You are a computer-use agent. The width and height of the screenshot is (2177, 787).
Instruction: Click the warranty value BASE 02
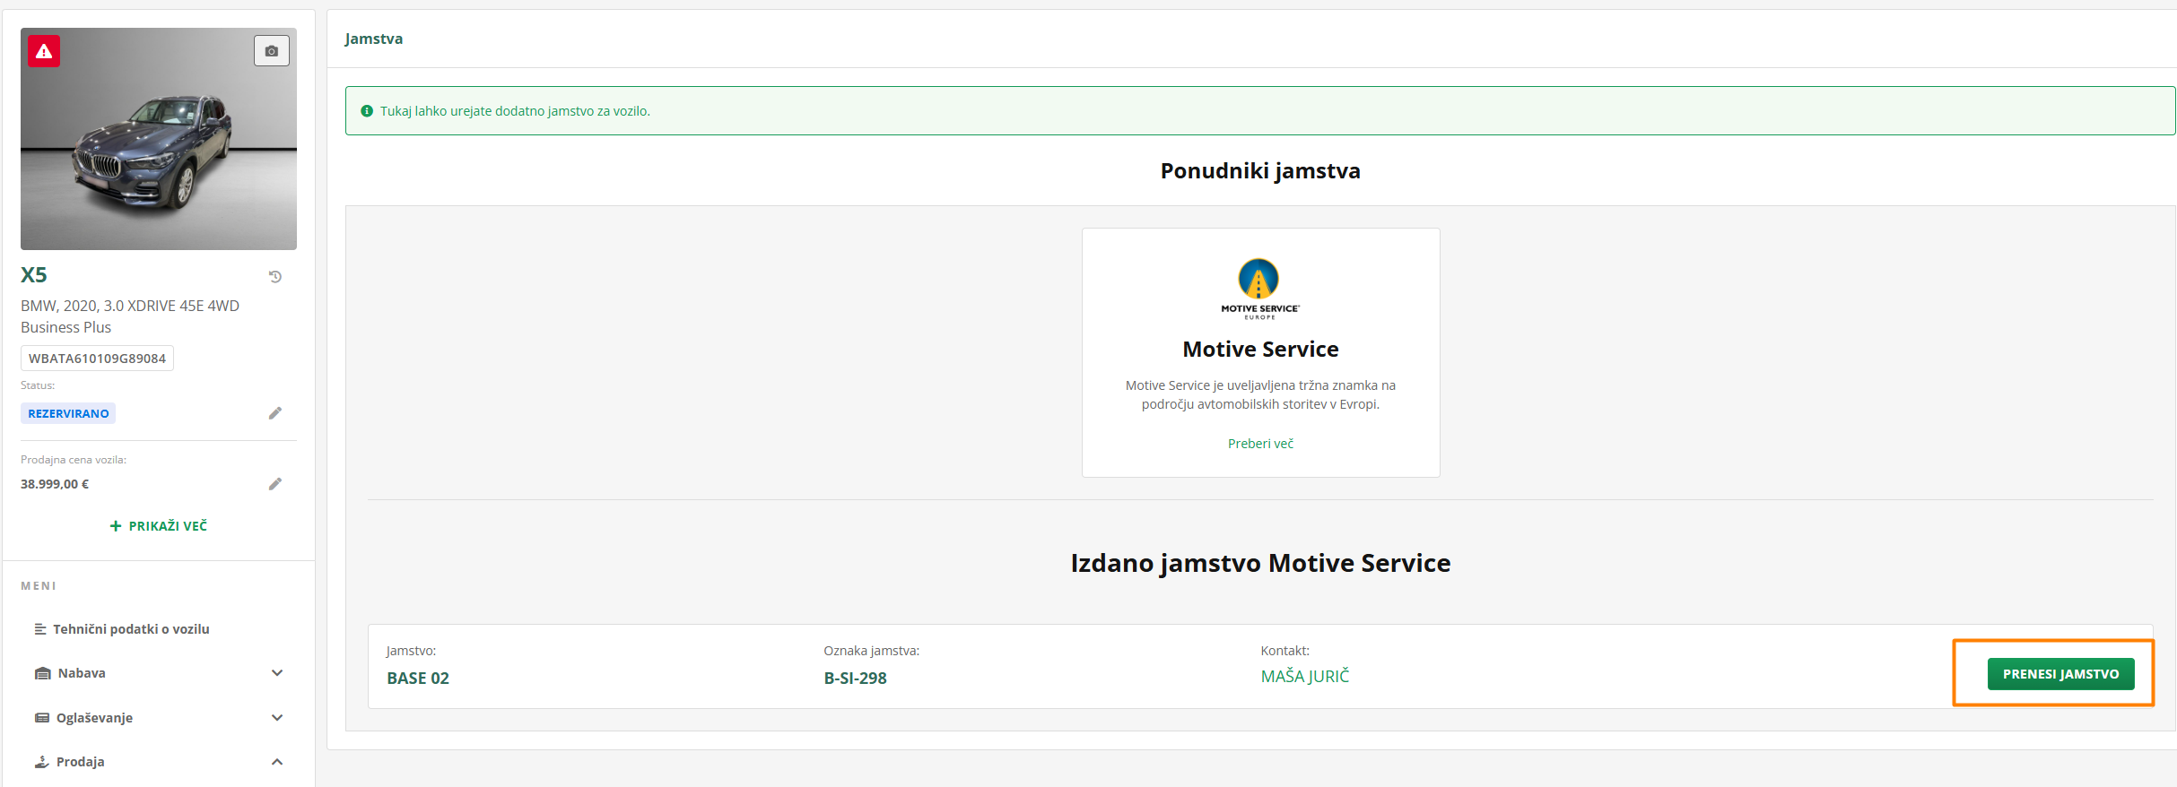pos(418,679)
